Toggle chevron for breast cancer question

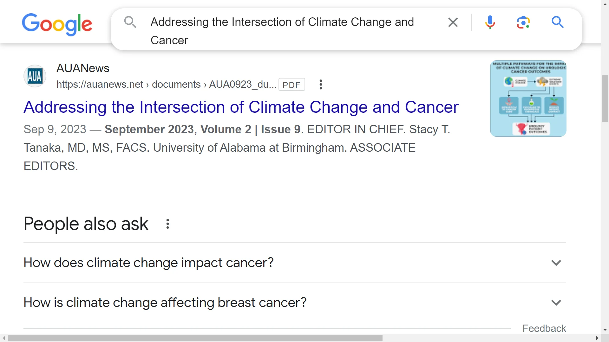point(556,303)
